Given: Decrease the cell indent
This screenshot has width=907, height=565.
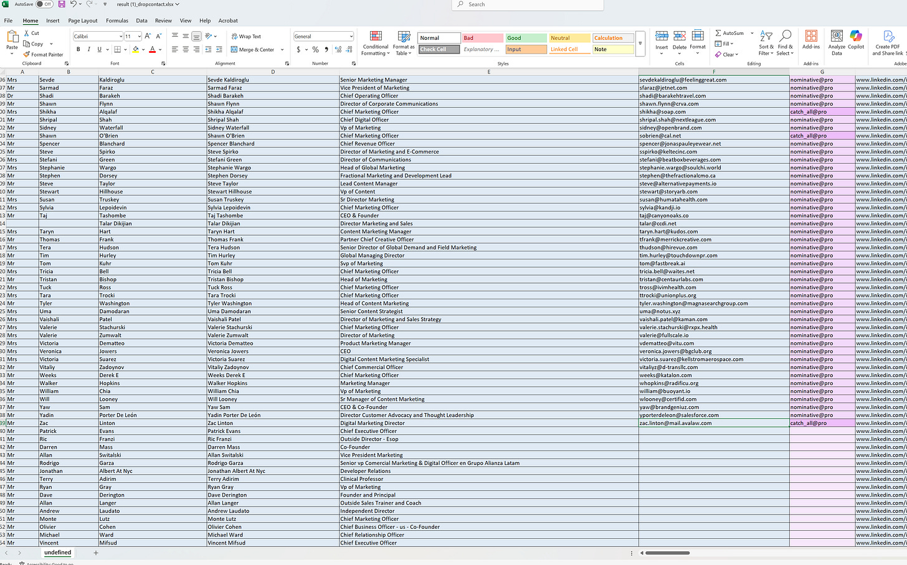Looking at the screenshot, I should [209, 50].
